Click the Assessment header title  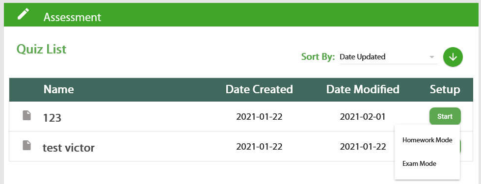coord(72,17)
